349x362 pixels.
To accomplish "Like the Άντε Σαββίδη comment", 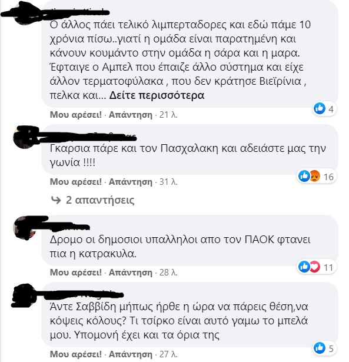I will pyautogui.click(x=76, y=354).
